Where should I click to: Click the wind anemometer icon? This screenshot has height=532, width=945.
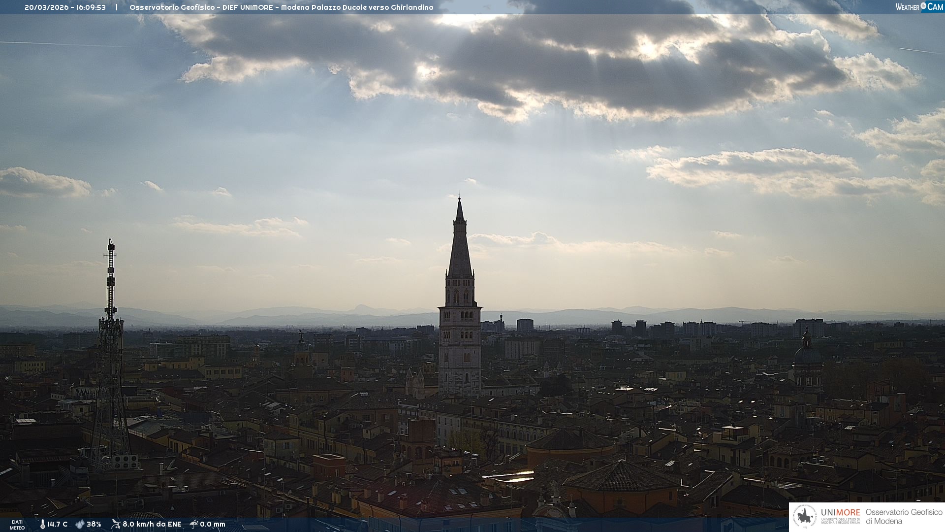pos(116,524)
